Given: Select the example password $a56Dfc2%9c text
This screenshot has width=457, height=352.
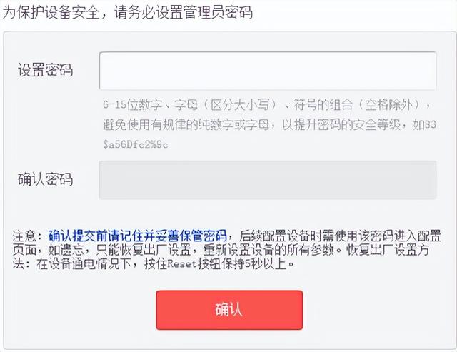Looking at the screenshot, I should 136,144.
